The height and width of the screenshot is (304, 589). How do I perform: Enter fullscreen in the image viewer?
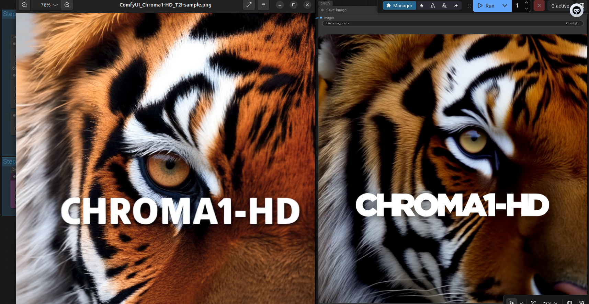[x=249, y=5]
